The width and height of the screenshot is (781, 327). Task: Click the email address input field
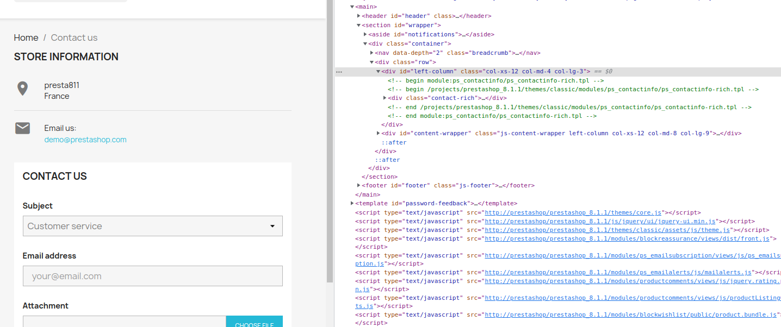pos(152,276)
